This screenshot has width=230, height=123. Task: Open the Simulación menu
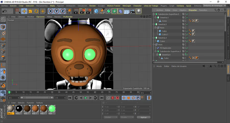point(82,6)
